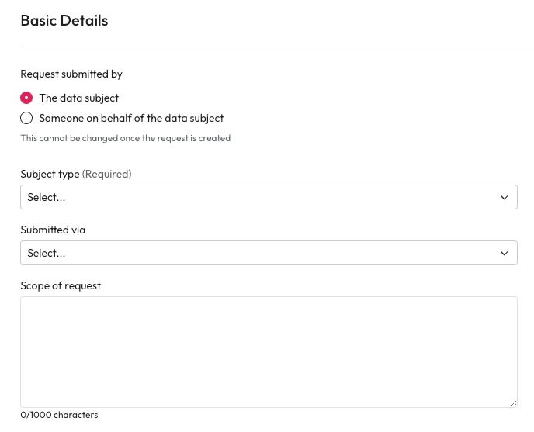Click the "Request submitted by" group label
Image resolution: width=534 pixels, height=432 pixels.
pos(71,74)
